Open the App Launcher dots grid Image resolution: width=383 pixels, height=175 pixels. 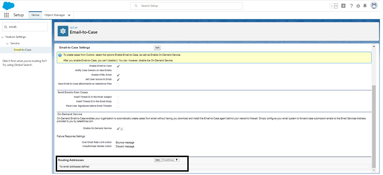pyautogui.click(x=6, y=15)
